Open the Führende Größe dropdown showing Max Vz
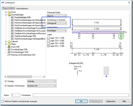 click(57, 16)
